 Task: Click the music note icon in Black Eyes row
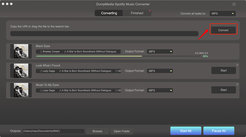(x=65, y=52)
